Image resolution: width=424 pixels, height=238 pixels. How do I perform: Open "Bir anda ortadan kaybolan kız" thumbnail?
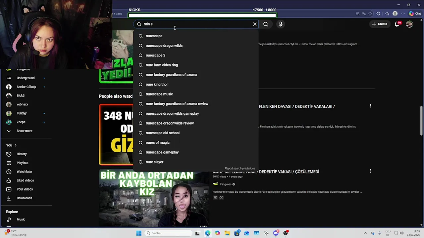pyautogui.click(x=154, y=198)
